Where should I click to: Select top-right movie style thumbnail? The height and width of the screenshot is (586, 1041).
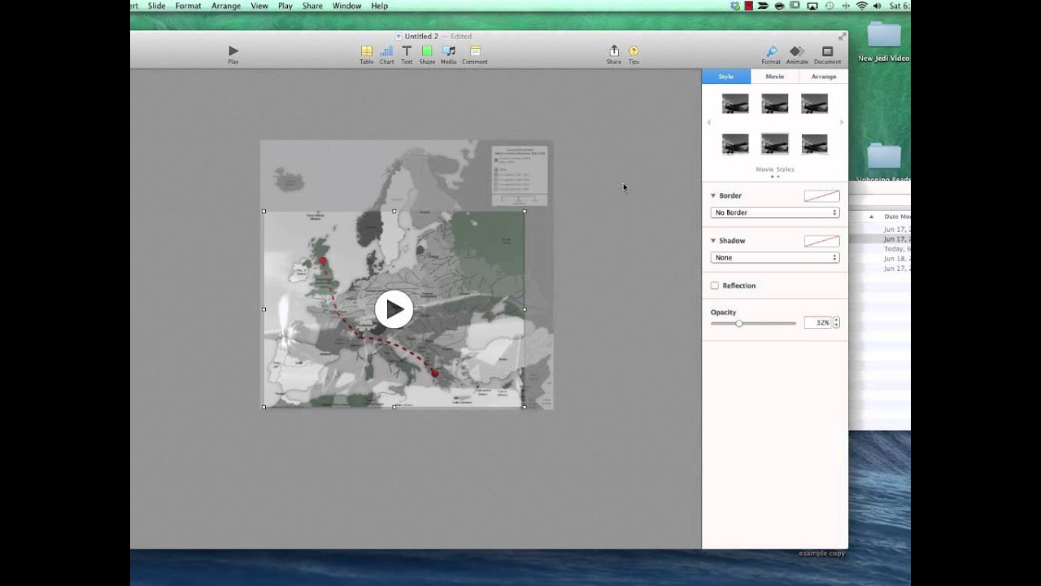(814, 103)
